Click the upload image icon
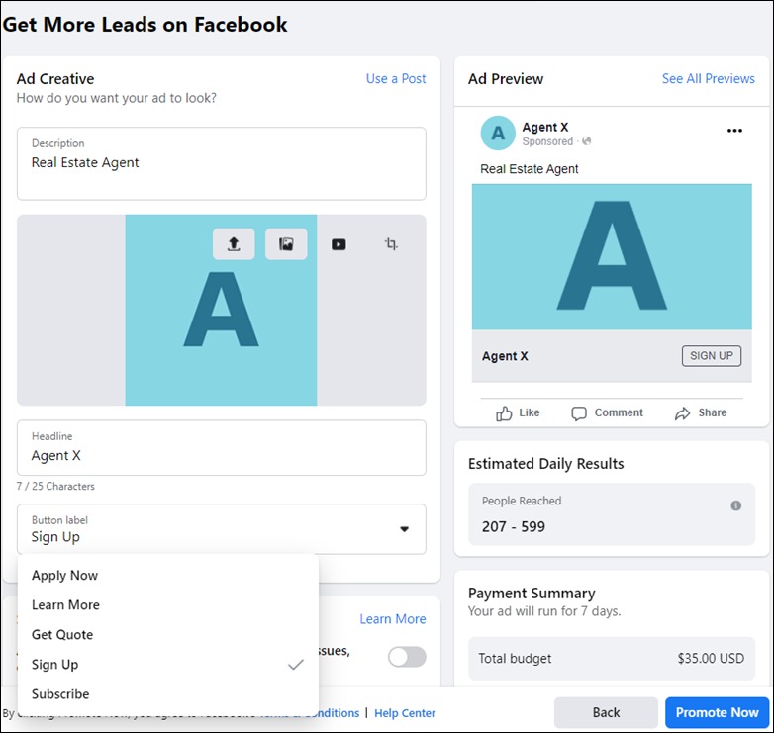Image resolution: width=774 pixels, height=733 pixels. click(x=234, y=244)
